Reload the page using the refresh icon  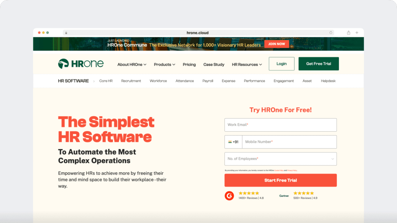coord(331,33)
